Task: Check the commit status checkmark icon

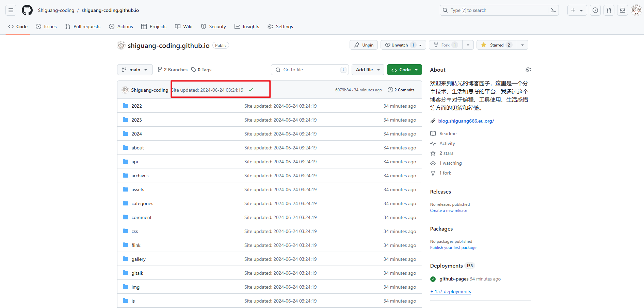Action: [x=251, y=90]
